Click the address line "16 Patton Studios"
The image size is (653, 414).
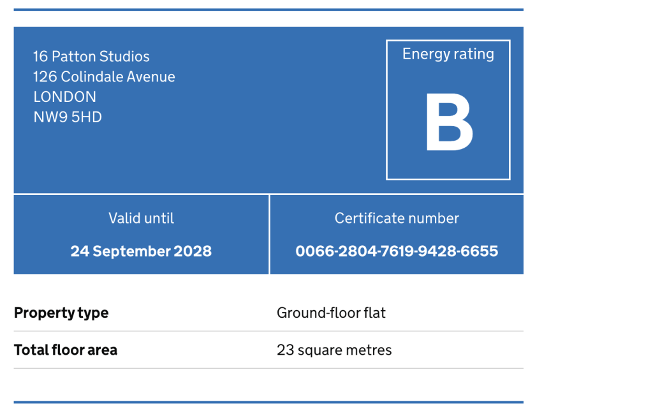tap(91, 57)
